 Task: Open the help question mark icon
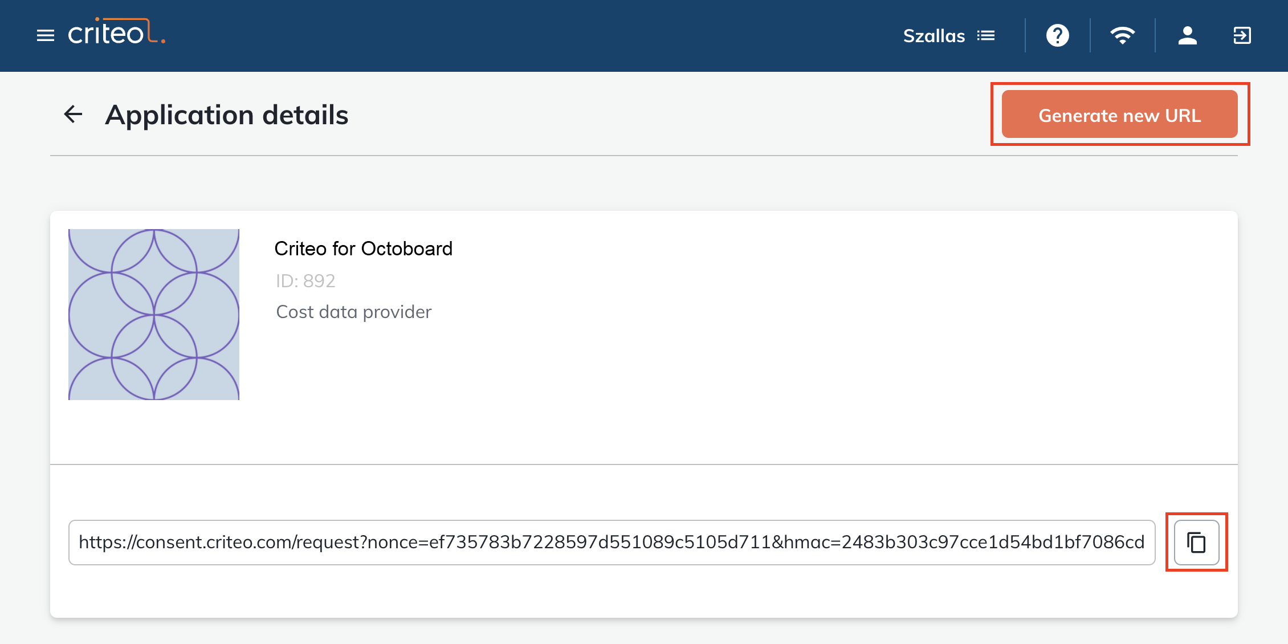coord(1058,35)
